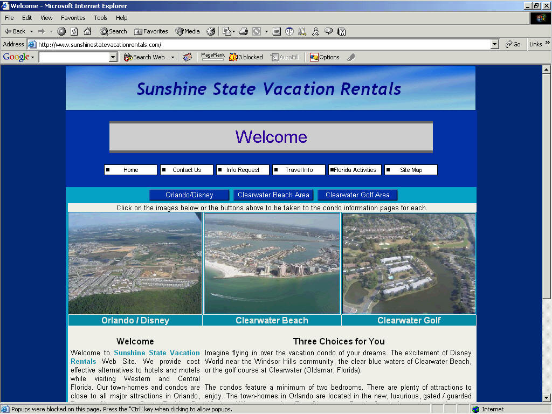Click the Print icon in toolbar
This screenshot has width=552, height=414.
coord(244,31)
